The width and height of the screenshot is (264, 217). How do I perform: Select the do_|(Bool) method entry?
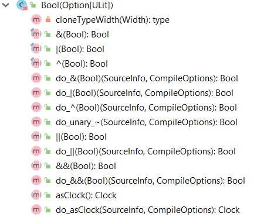point(144,93)
